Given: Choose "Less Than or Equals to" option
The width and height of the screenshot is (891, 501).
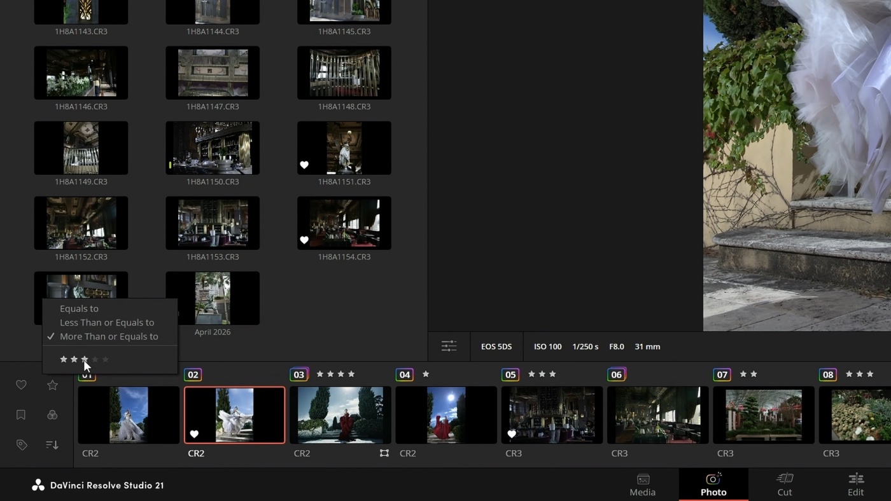Looking at the screenshot, I should pos(107,322).
